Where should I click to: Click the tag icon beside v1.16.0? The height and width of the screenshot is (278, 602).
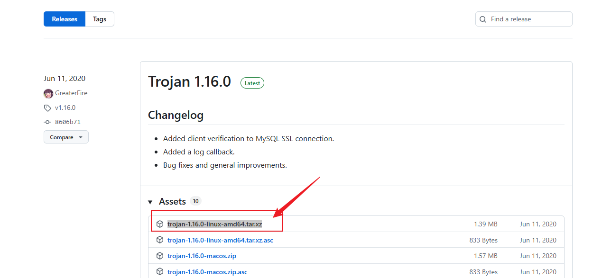tap(47, 108)
